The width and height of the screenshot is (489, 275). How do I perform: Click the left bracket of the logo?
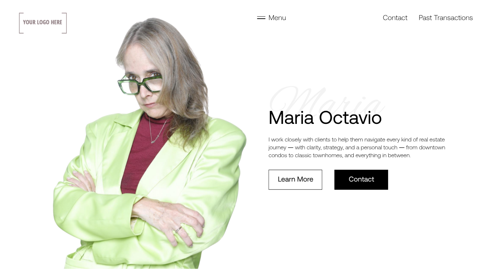point(21,23)
